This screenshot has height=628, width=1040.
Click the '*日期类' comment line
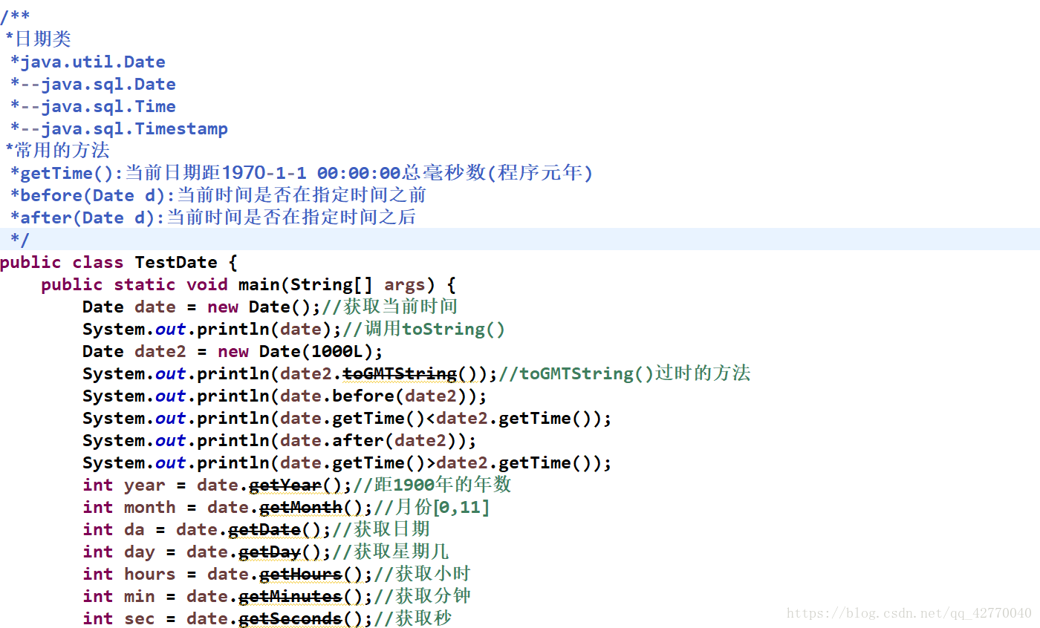(x=38, y=39)
